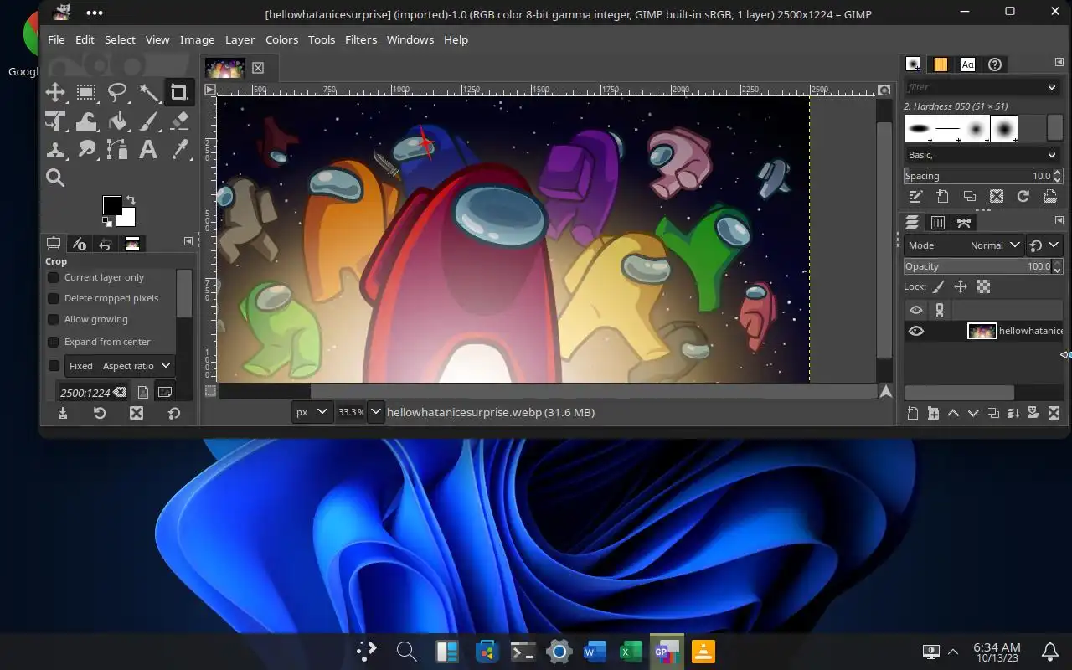Open the File menu
The image size is (1072, 670).
click(x=56, y=39)
